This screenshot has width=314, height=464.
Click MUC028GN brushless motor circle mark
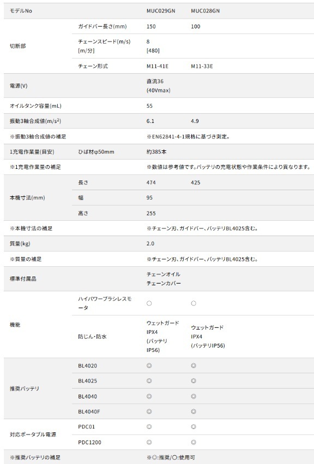[194, 303]
